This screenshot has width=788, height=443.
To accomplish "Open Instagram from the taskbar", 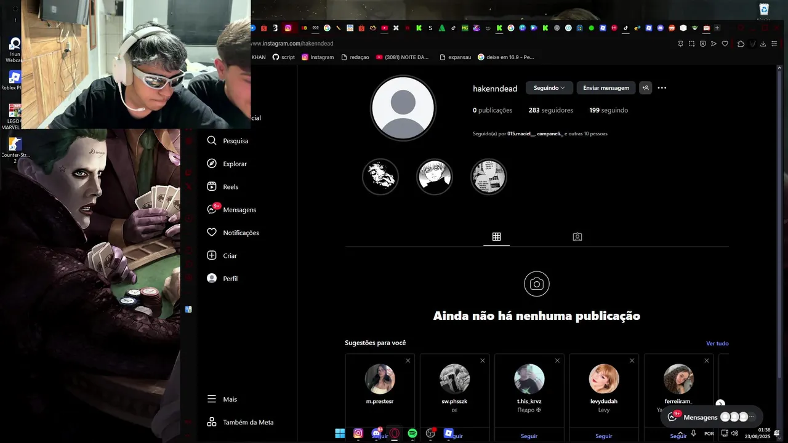I will pos(358,433).
